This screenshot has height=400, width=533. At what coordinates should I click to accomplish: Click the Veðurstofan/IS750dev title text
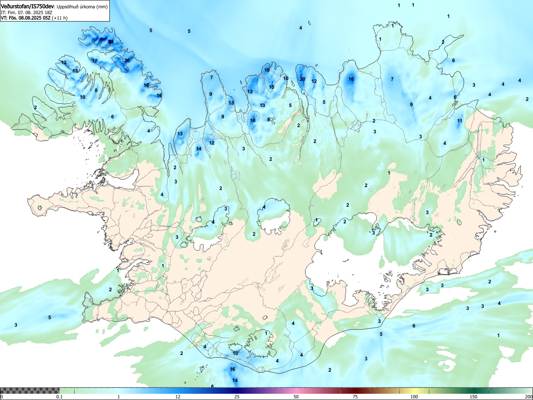coord(28,7)
